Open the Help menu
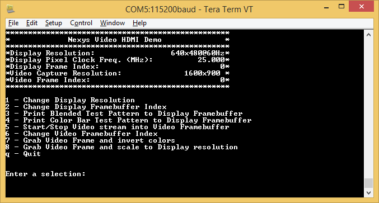379x203 pixels. pos(139,23)
